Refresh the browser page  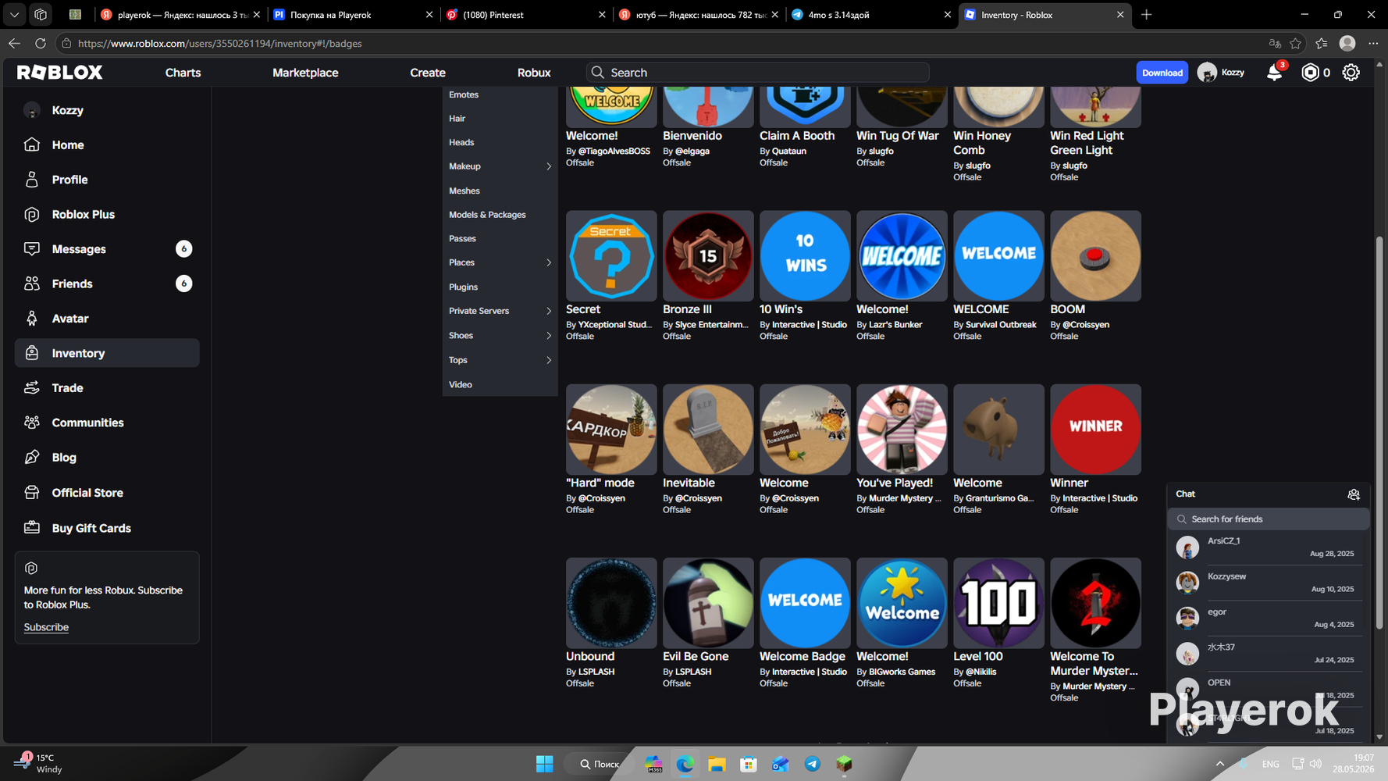(41, 44)
